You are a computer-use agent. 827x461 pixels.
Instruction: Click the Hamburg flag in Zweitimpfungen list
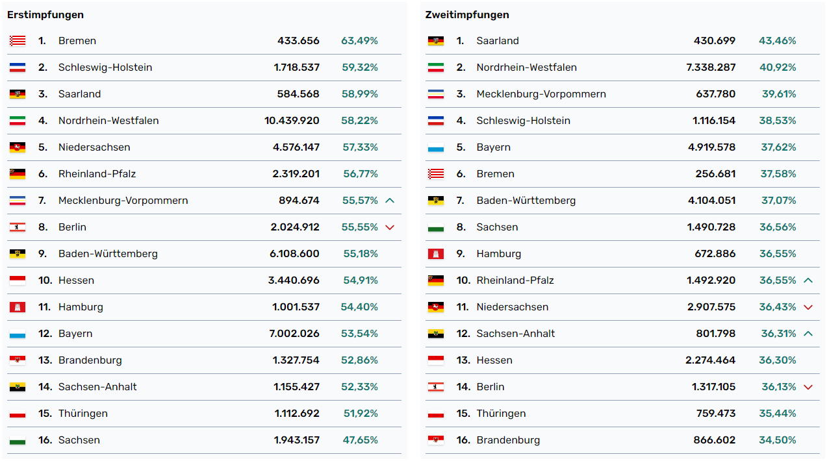pos(435,254)
